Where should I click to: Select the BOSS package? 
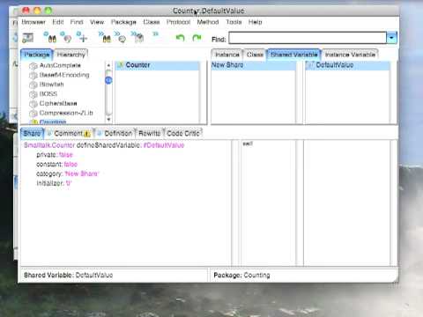coord(48,94)
